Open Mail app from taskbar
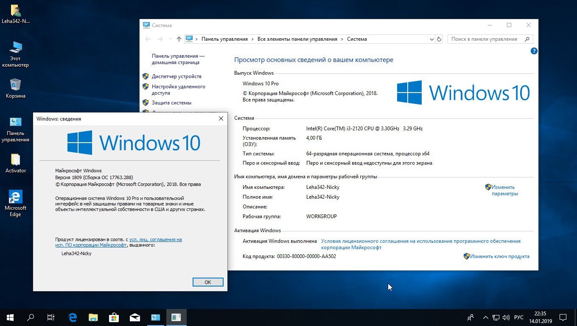 click(134, 317)
